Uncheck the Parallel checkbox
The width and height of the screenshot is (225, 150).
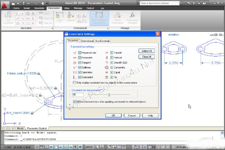point(112,52)
